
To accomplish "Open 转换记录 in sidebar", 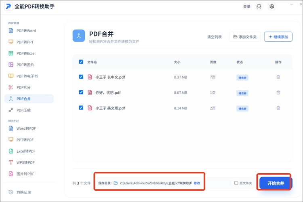I will pyautogui.click(x=29, y=192).
